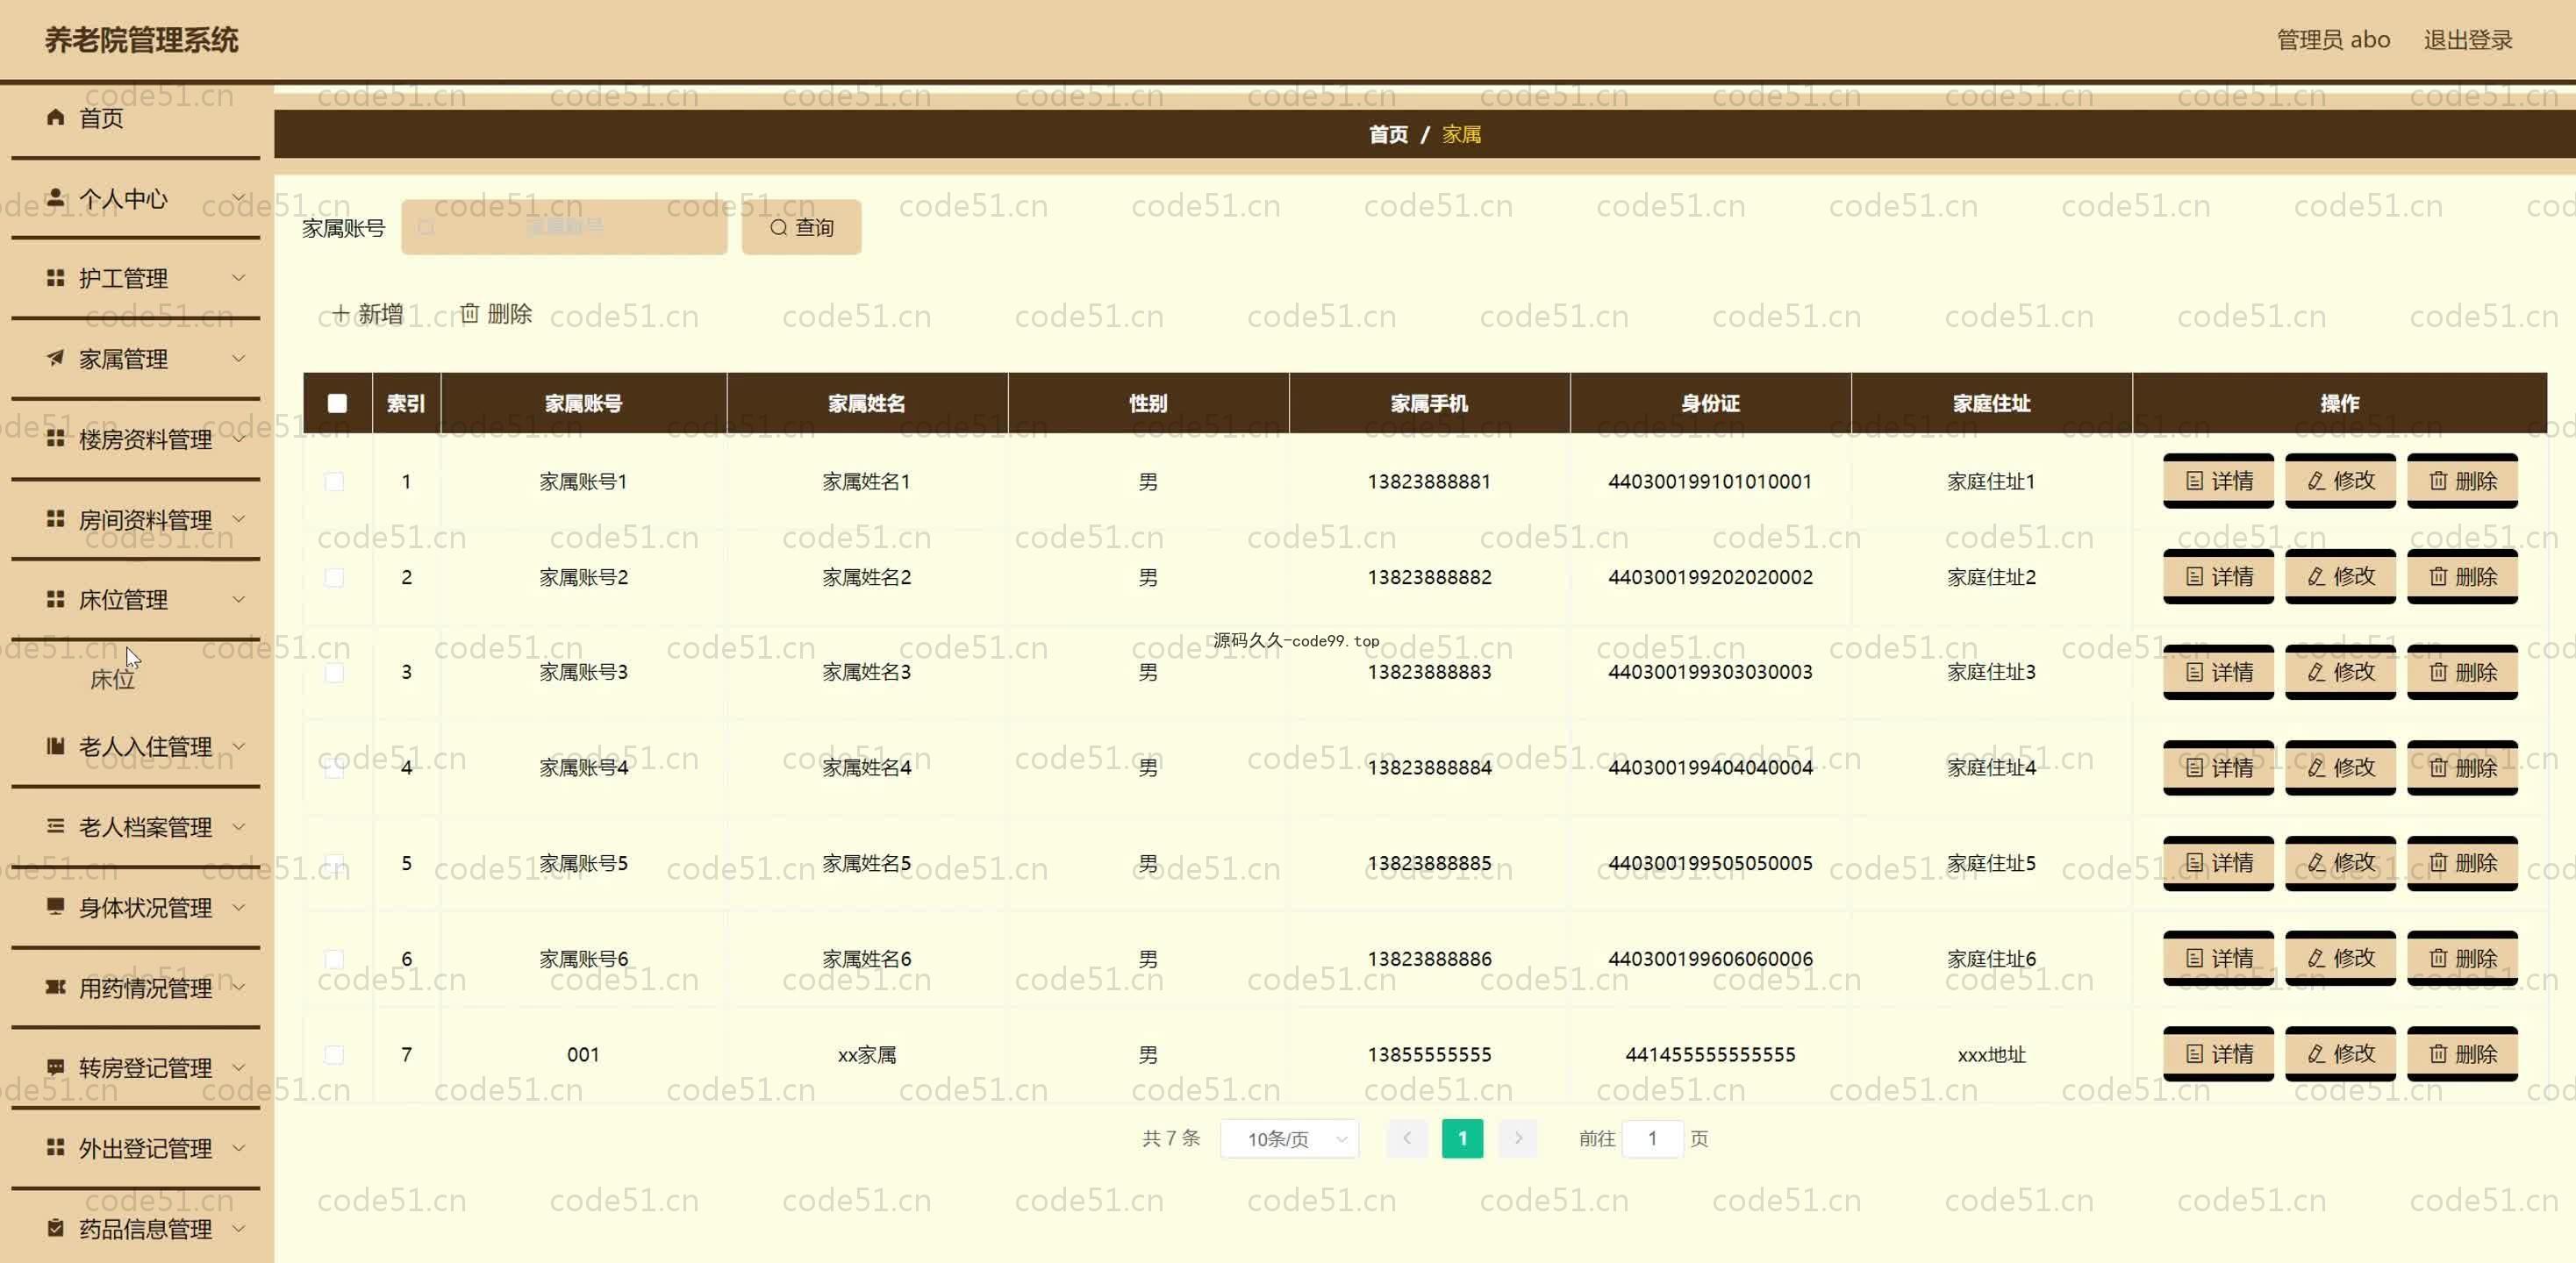Open the 床位 submenu item

pyautogui.click(x=112, y=679)
